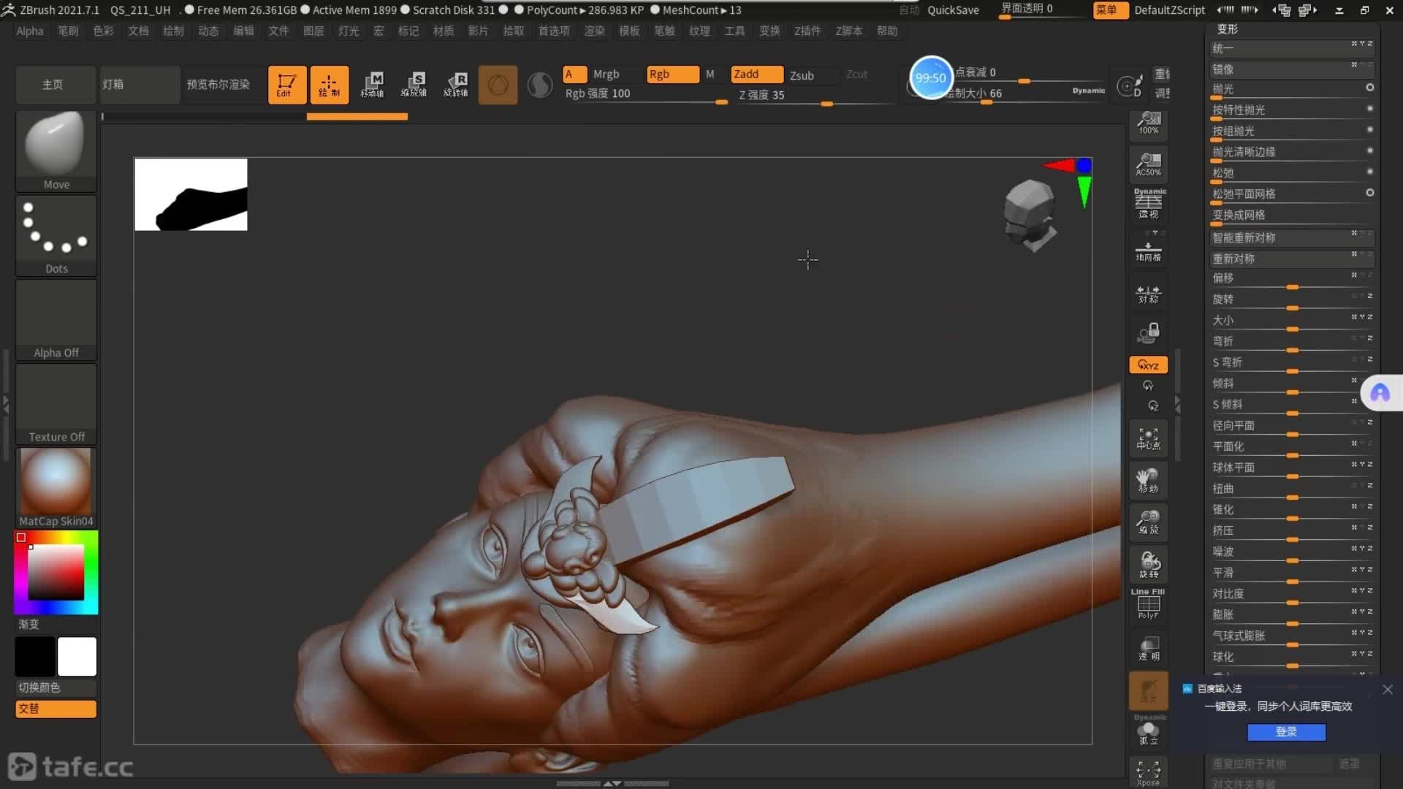Image resolution: width=1403 pixels, height=789 pixels.
Task: Select the Scale gizmo (缩放轴) icon
Action: [x=414, y=85]
